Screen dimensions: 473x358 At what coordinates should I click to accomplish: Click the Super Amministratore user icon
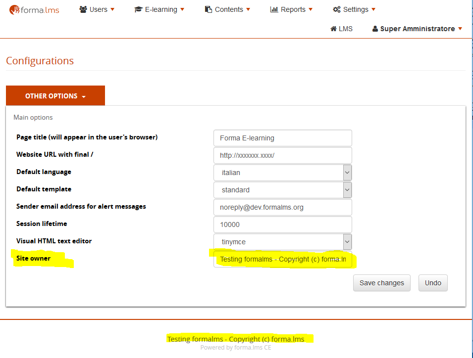tap(375, 29)
